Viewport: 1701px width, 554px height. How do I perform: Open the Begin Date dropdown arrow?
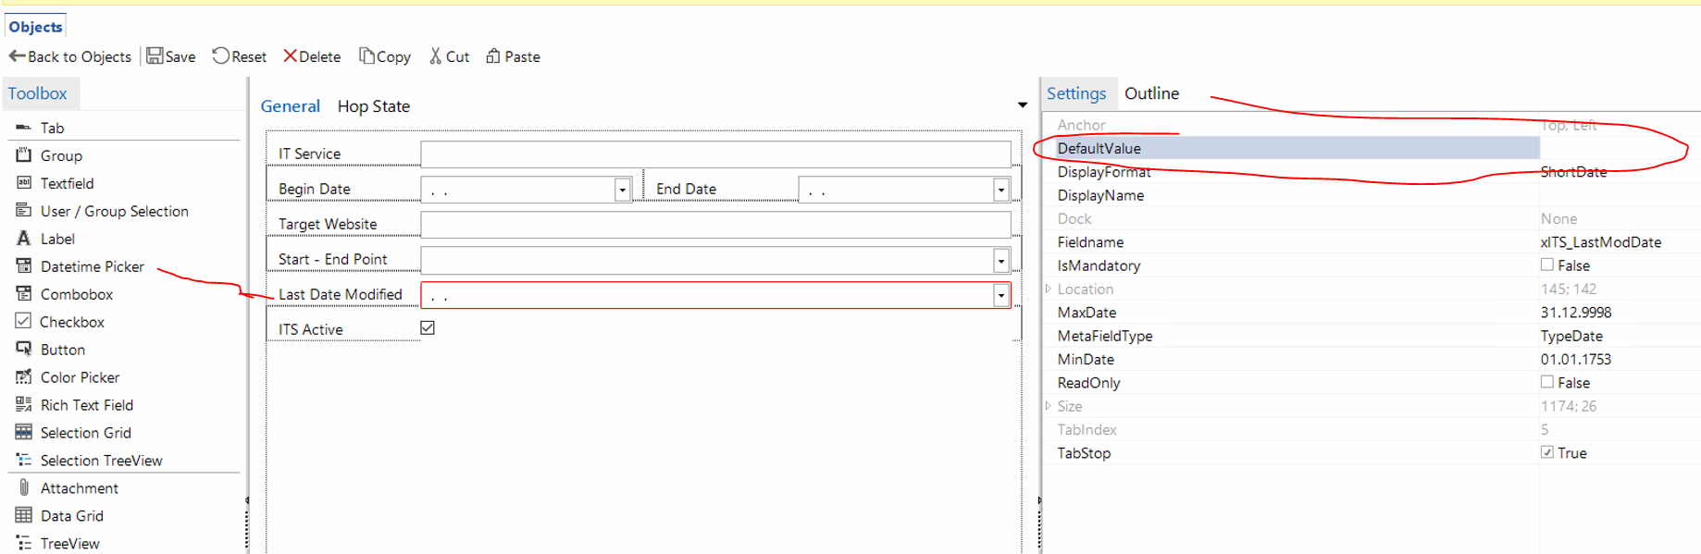pos(622,190)
